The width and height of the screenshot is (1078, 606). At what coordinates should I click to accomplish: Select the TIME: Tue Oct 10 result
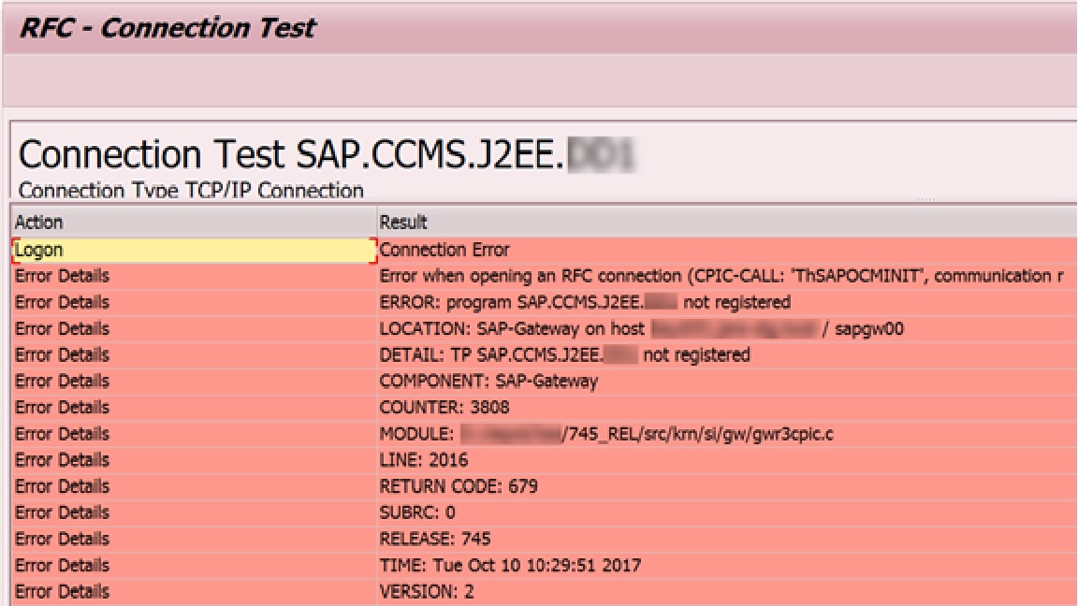click(x=727, y=566)
